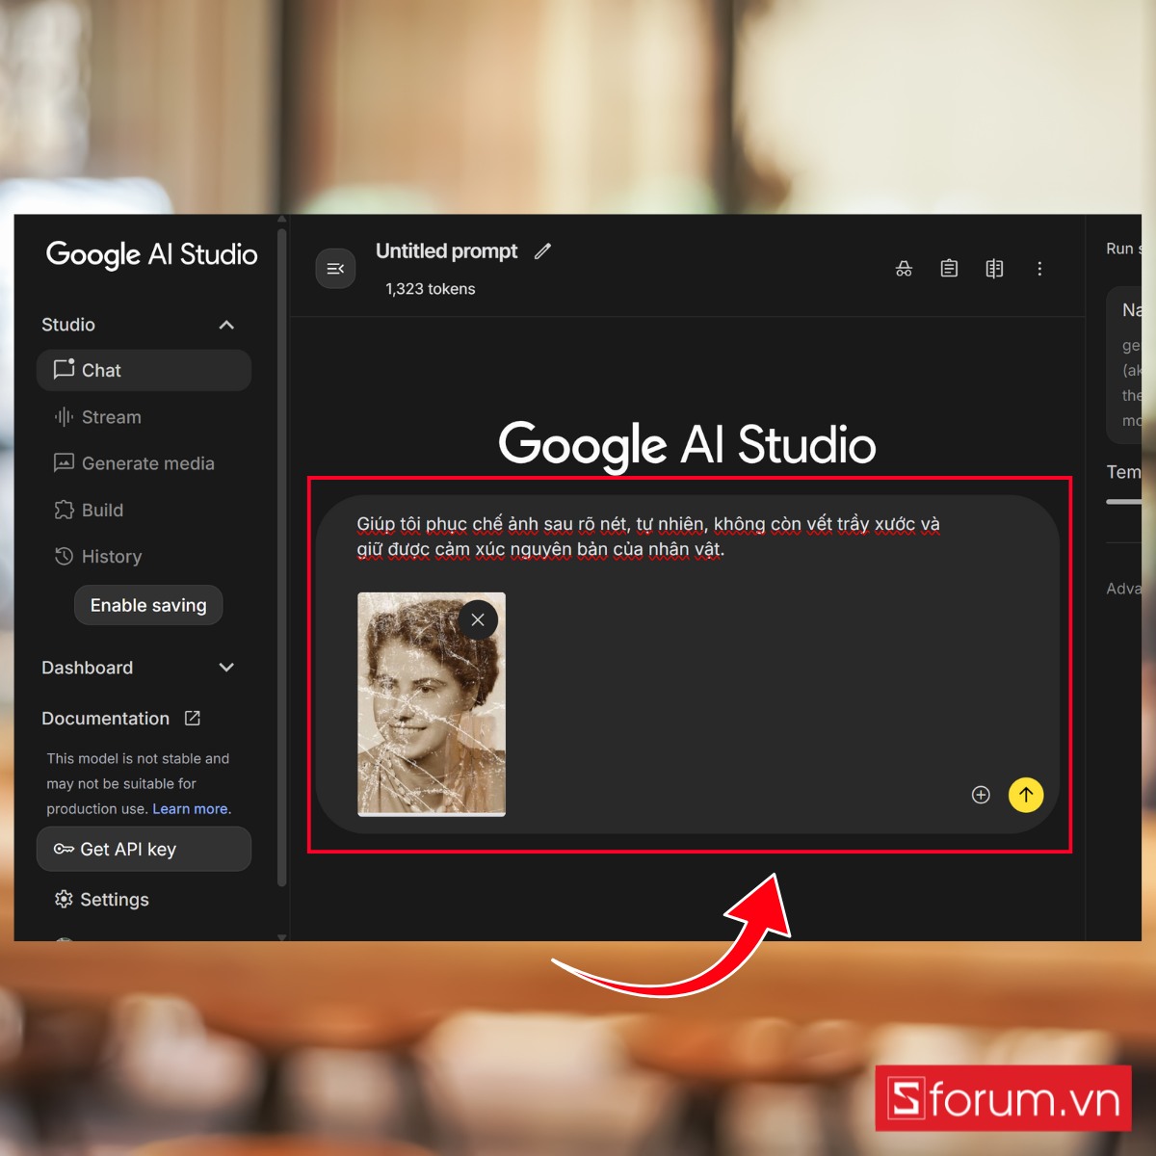
Task: Click the Generate media image icon
Action: pos(64,463)
